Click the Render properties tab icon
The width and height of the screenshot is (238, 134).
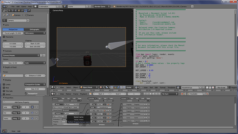coord(9,11)
